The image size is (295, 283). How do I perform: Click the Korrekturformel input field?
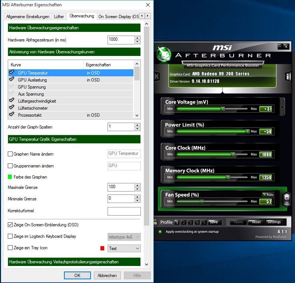(x=124, y=211)
